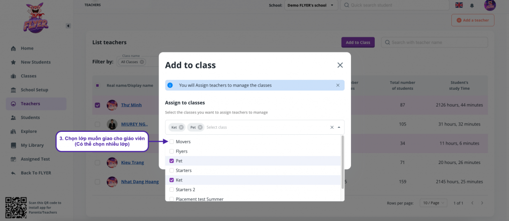Collapse the sidebar with the arrow icon
This screenshot has width=509, height=221.
[x=68, y=26]
